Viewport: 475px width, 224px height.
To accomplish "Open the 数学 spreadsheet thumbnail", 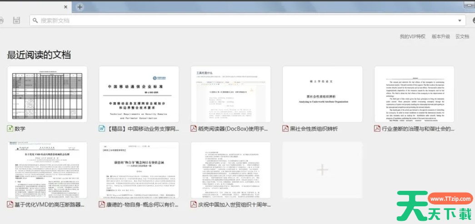I will [x=47, y=94].
